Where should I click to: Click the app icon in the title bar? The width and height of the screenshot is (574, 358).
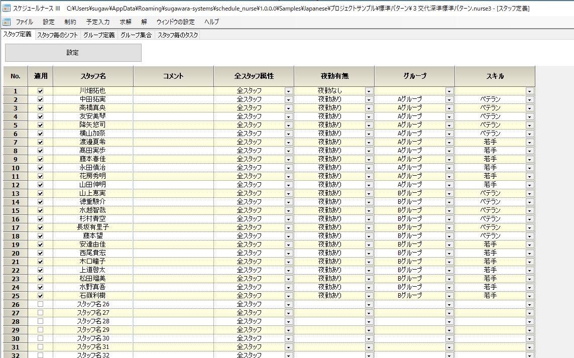point(6,8)
